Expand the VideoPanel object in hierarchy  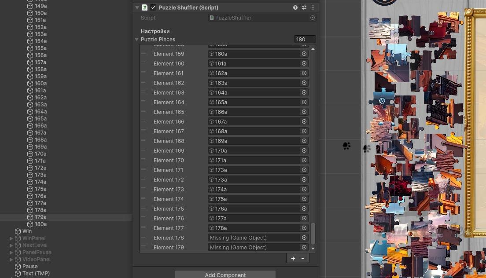tap(11, 260)
